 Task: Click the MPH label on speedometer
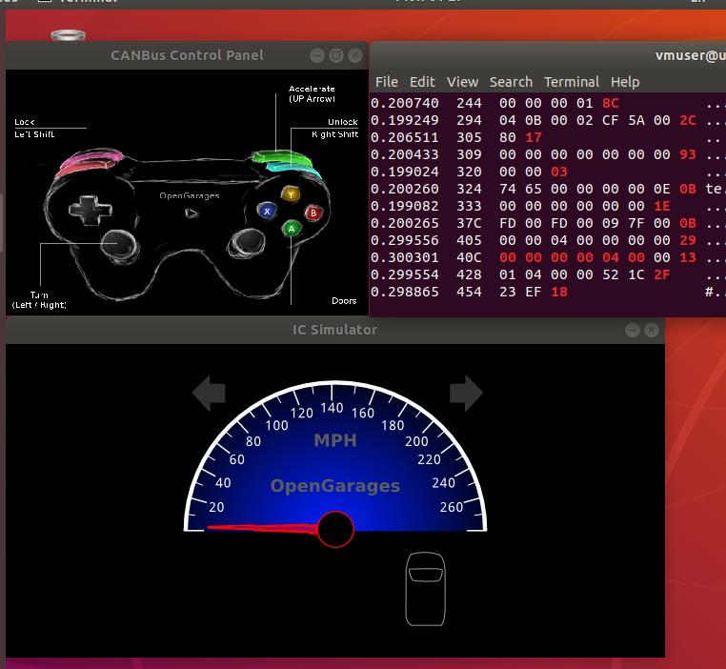tap(335, 440)
